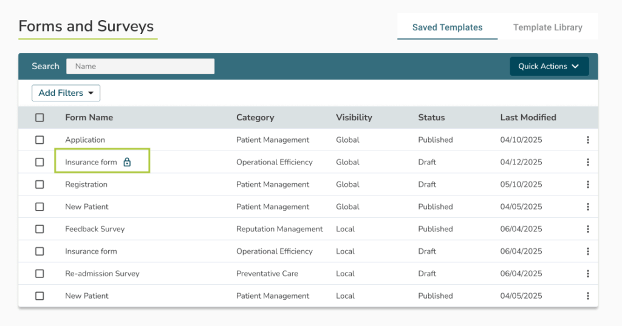Tick the Registration row checkbox
The height and width of the screenshot is (326, 622).
pyautogui.click(x=39, y=185)
